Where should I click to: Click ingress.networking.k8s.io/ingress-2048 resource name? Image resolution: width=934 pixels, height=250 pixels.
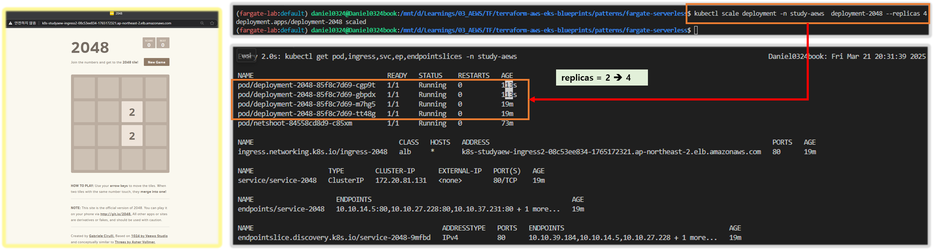point(312,152)
